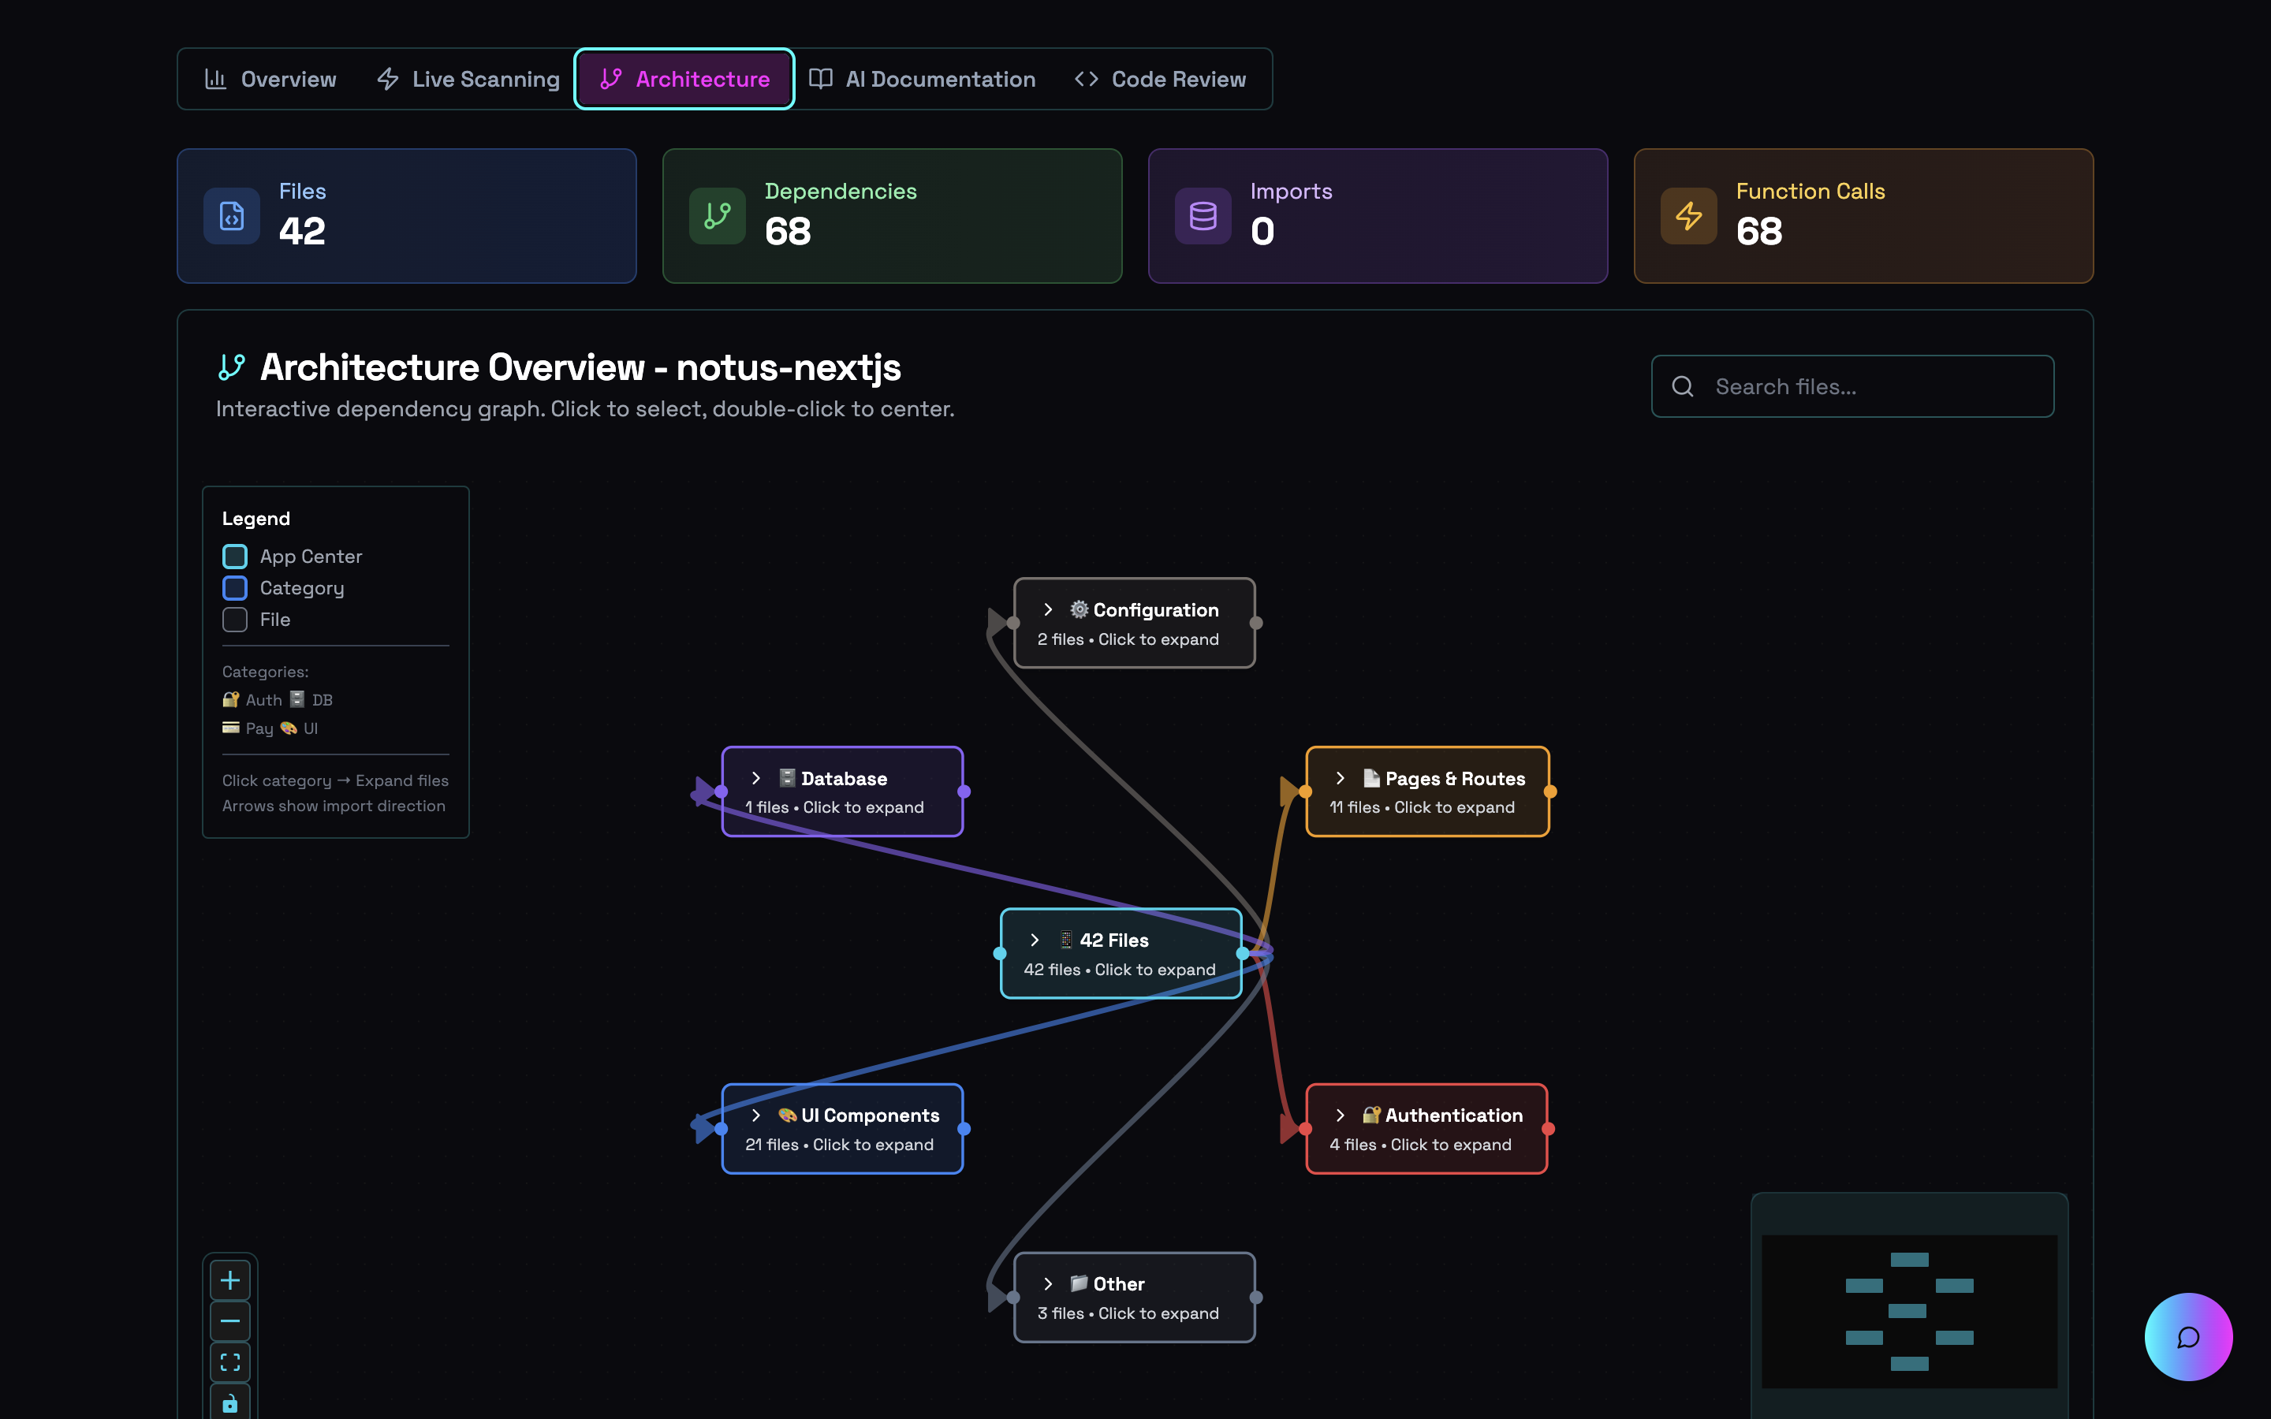This screenshot has height=1419, width=2271.
Task: Toggle the App Center legend checkbox
Action: click(235, 556)
